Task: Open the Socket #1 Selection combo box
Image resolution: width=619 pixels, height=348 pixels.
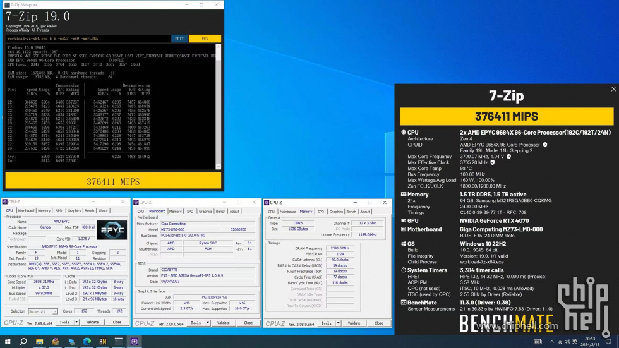Action: pyautogui.click(x=43, y=311)
